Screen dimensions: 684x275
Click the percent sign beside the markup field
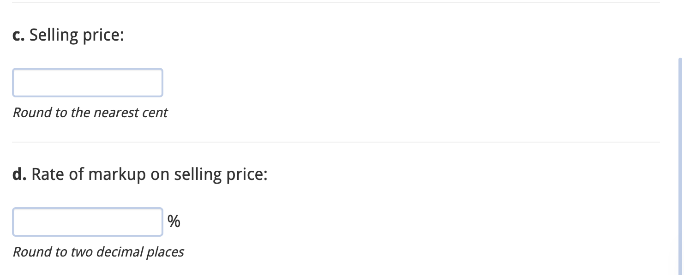click(174, 221)
